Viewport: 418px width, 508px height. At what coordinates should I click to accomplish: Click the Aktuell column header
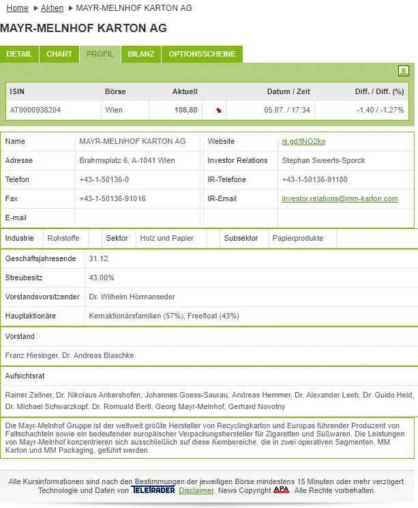click(x=185, y=91)
